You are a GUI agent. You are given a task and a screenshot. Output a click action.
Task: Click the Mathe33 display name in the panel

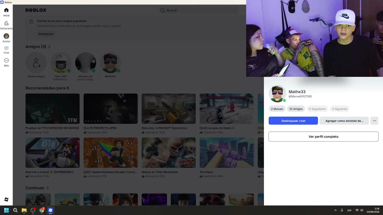click(297, 92)
